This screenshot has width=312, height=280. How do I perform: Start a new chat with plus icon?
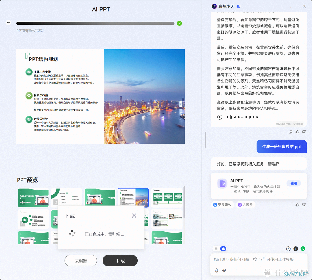click(x=296, y=249)
